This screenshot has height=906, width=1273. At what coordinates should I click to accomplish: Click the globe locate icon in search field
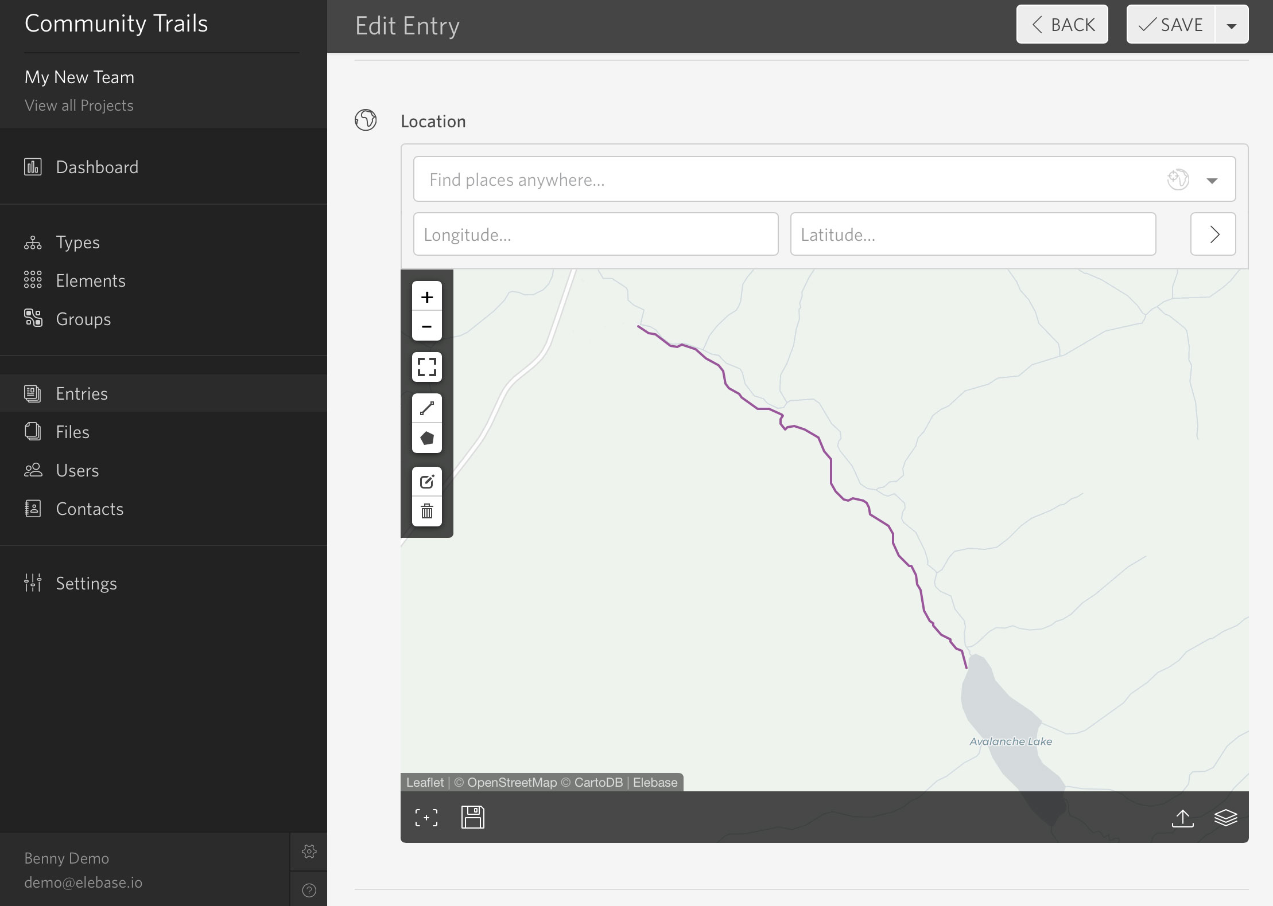tap(1178, 179)
